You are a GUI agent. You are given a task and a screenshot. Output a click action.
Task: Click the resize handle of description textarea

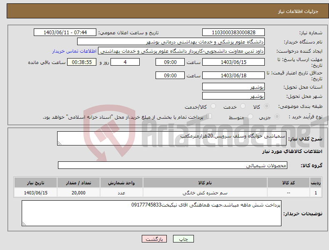[60, 143]
